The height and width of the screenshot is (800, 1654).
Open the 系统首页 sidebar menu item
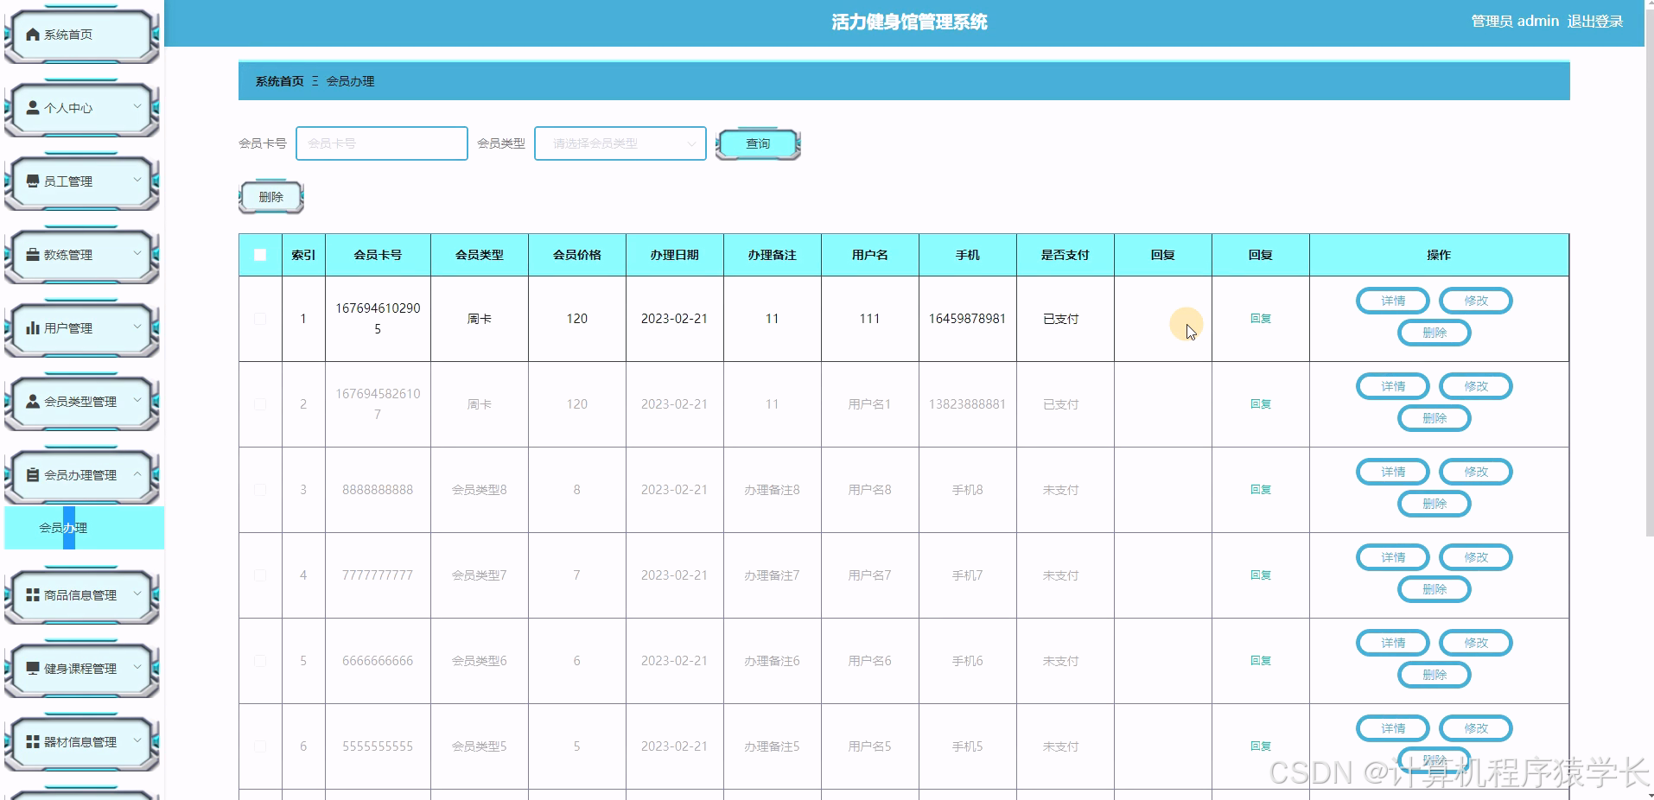tap(82, 35)
